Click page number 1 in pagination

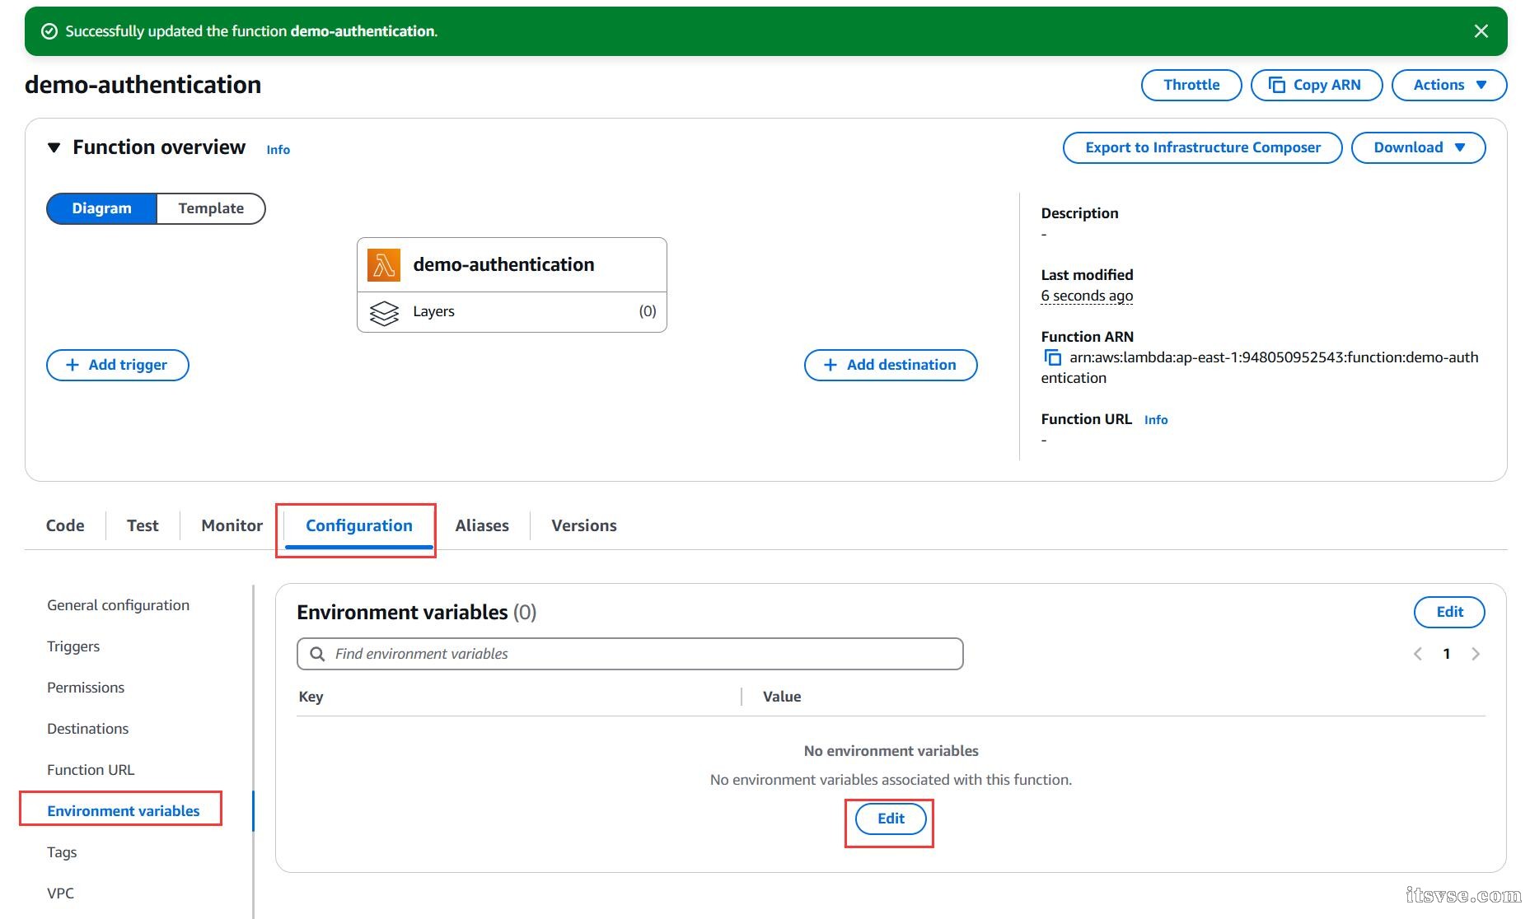point(1447,654)
